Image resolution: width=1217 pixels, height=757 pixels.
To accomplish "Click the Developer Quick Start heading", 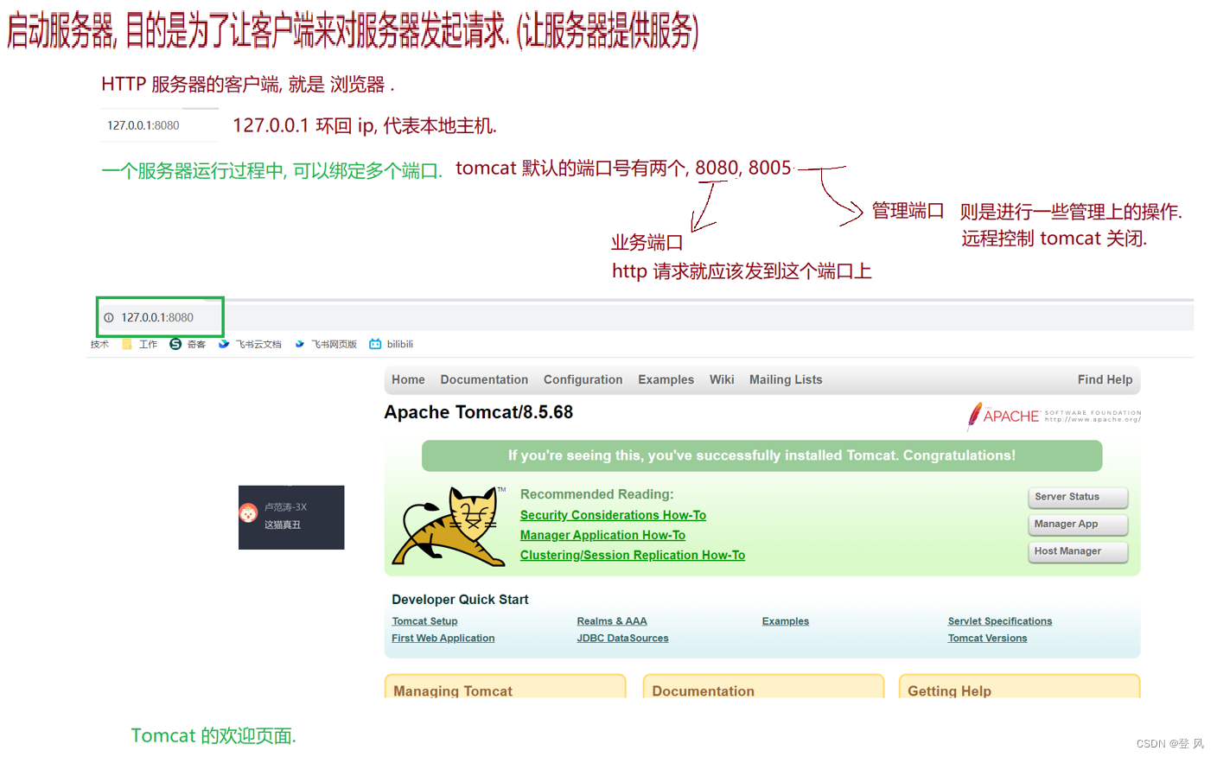I will 460,600.
